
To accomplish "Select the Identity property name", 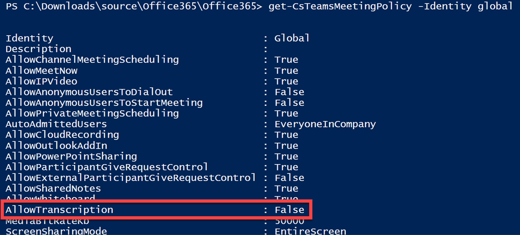I will 29,38.
